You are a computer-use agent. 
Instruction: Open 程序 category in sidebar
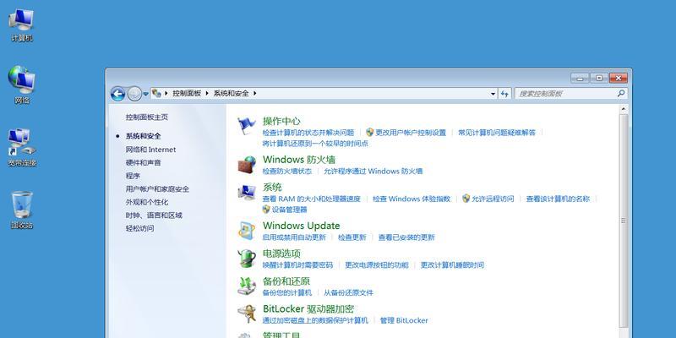click(133, 176)
